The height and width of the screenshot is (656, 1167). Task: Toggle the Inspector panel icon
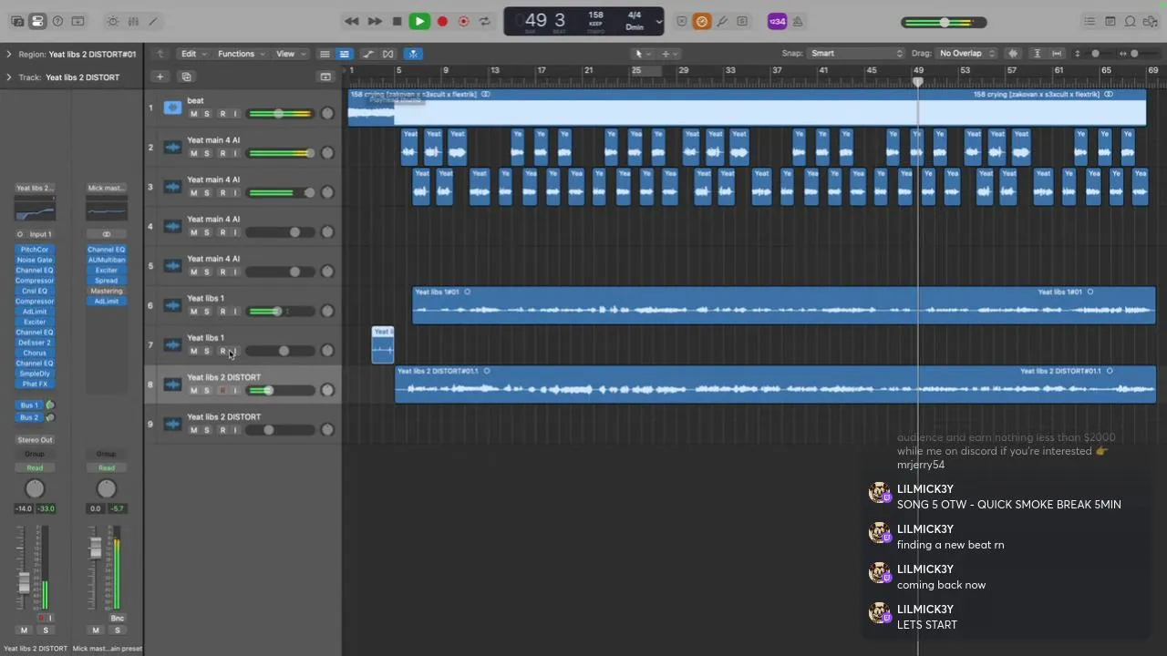point(37,21)
